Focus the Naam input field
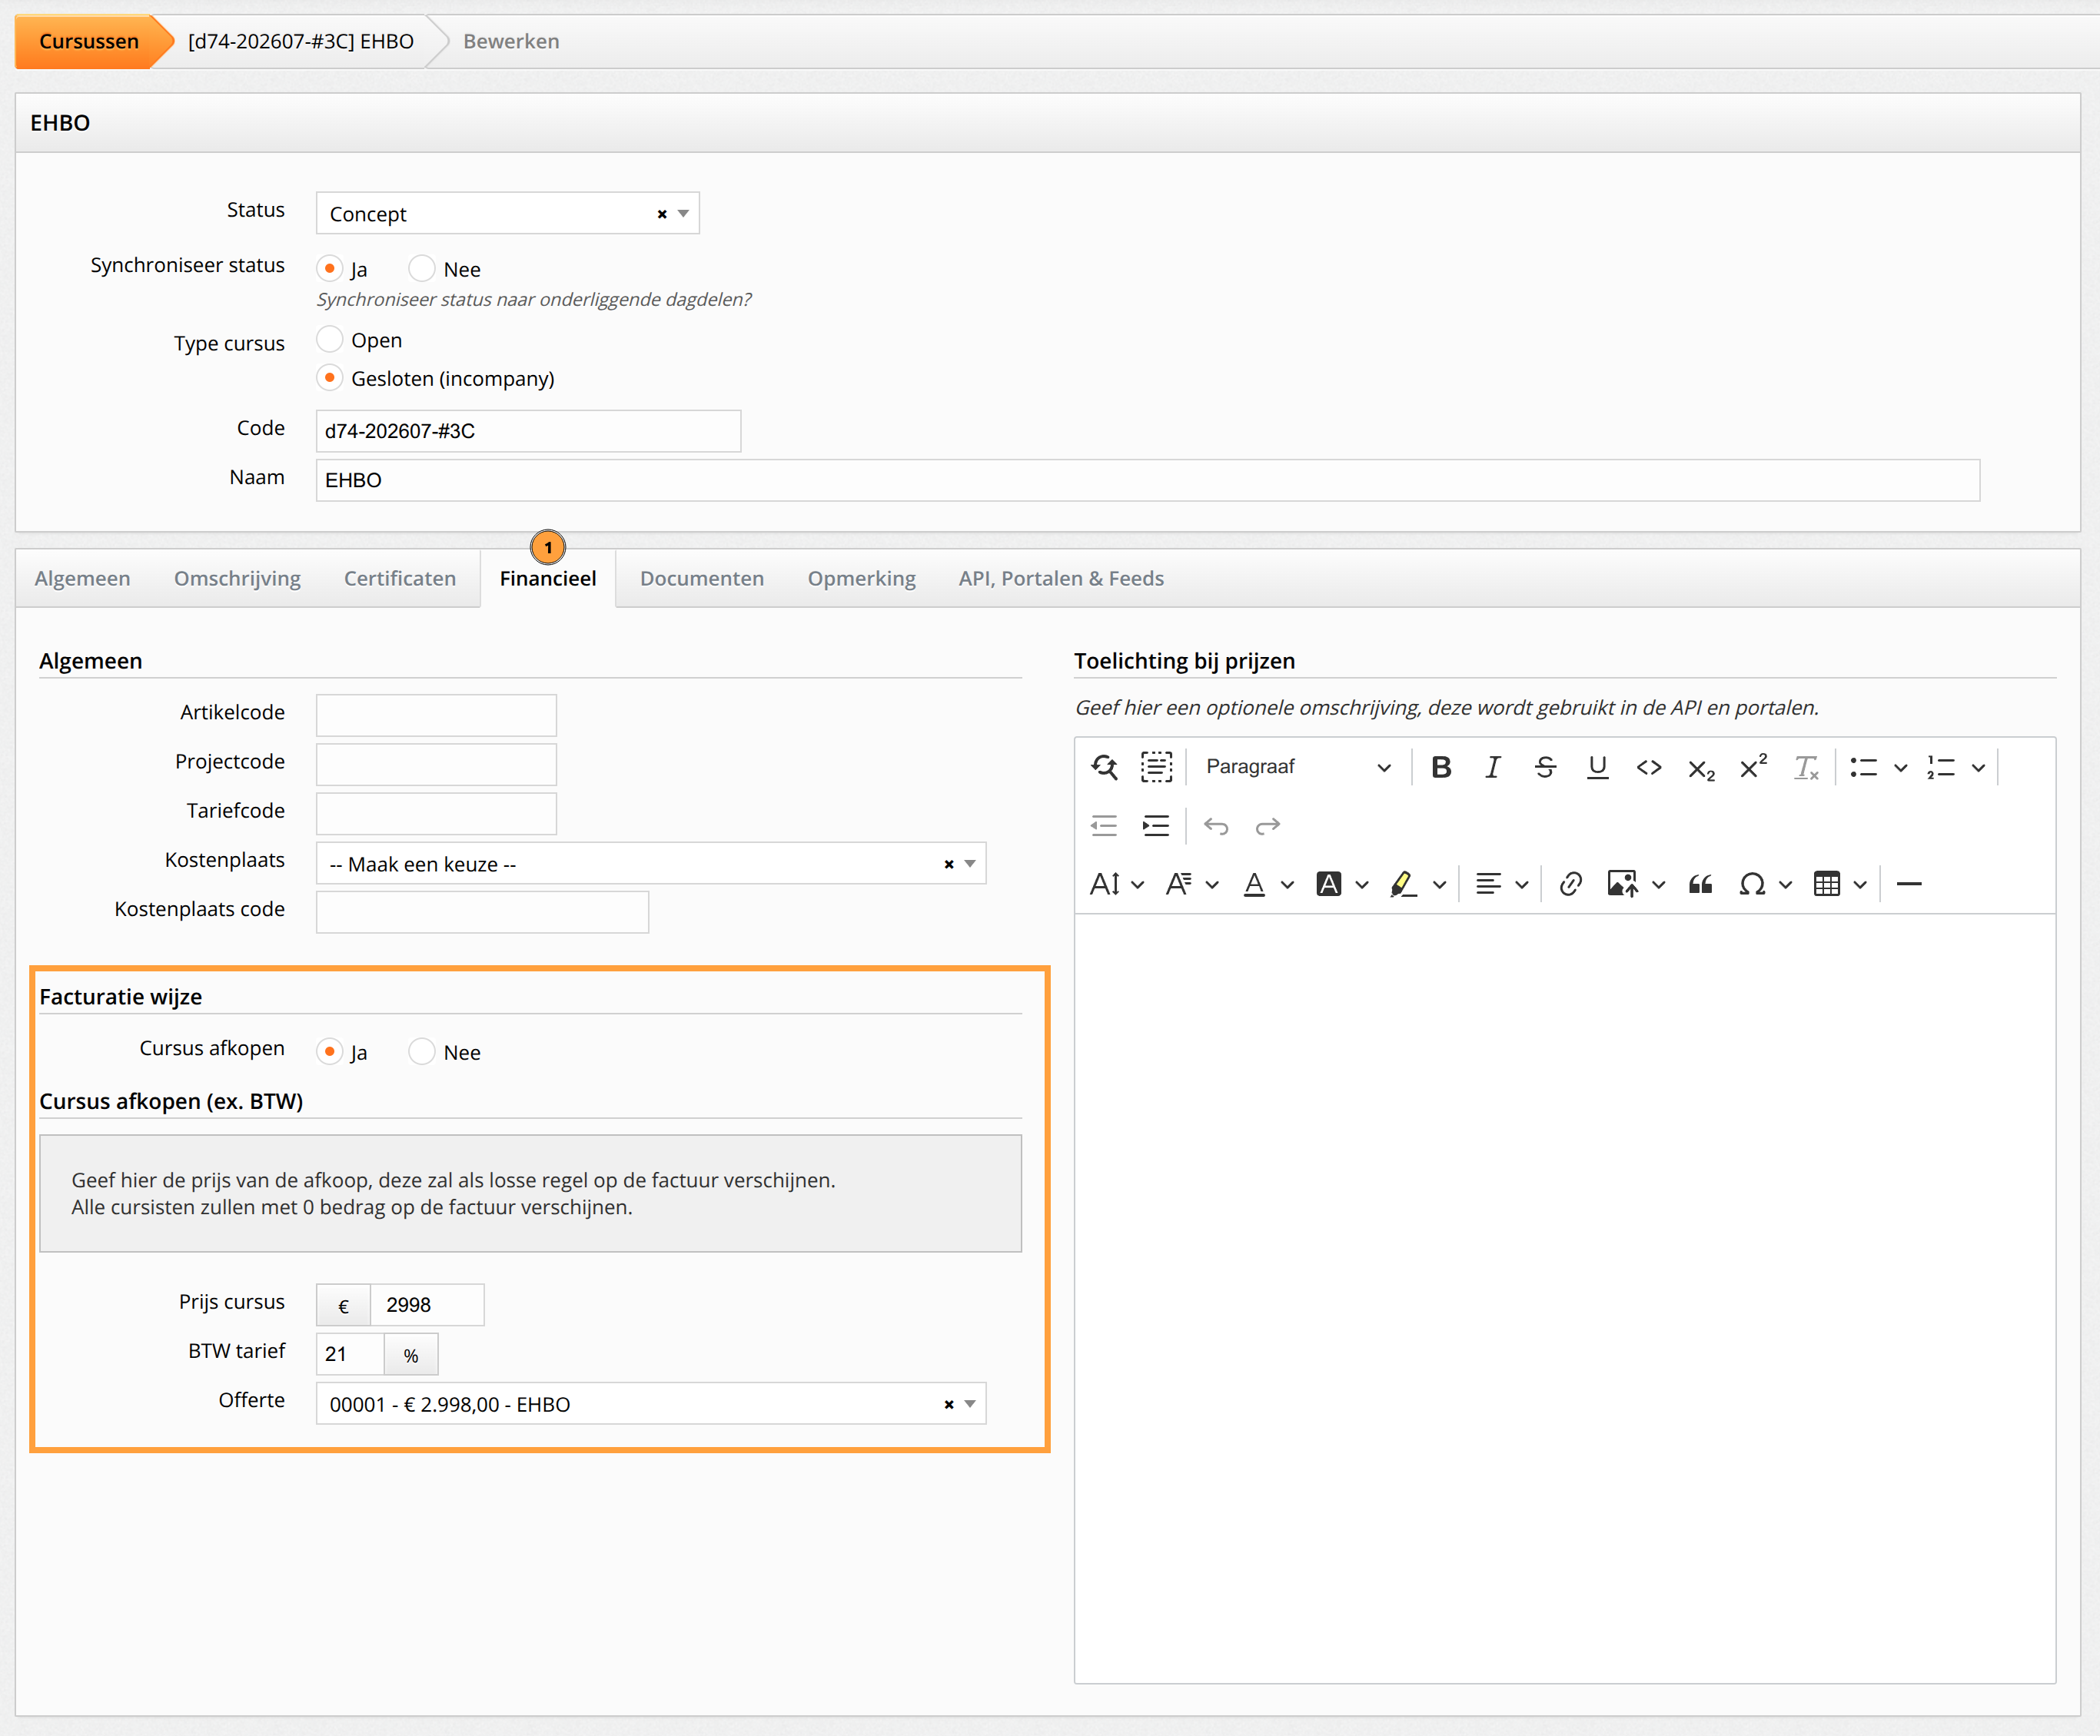 coord(1147,480)
